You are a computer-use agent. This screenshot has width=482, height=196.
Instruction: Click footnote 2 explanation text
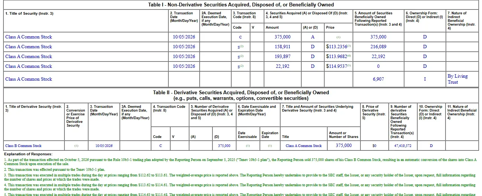55,170
